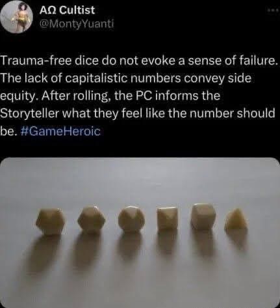Open the ΑΩ Cultist profile avatar
The image size is (280, 308).
click(x=17, y=17)
